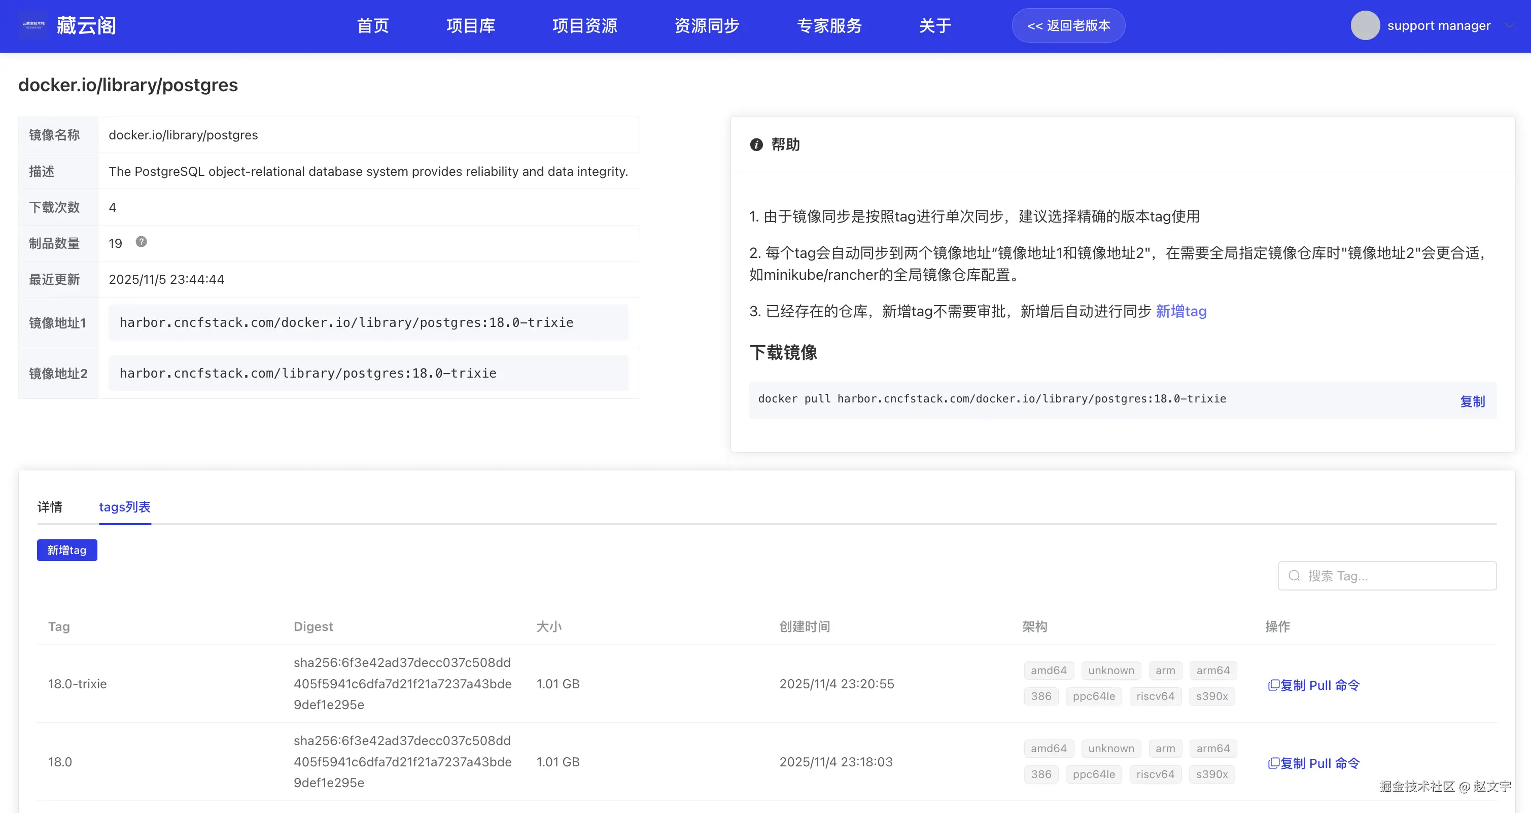This screenshot has width=1531, height=813.
Task: Go to 资源同步 in the top navigation
Action: [707, 25]
